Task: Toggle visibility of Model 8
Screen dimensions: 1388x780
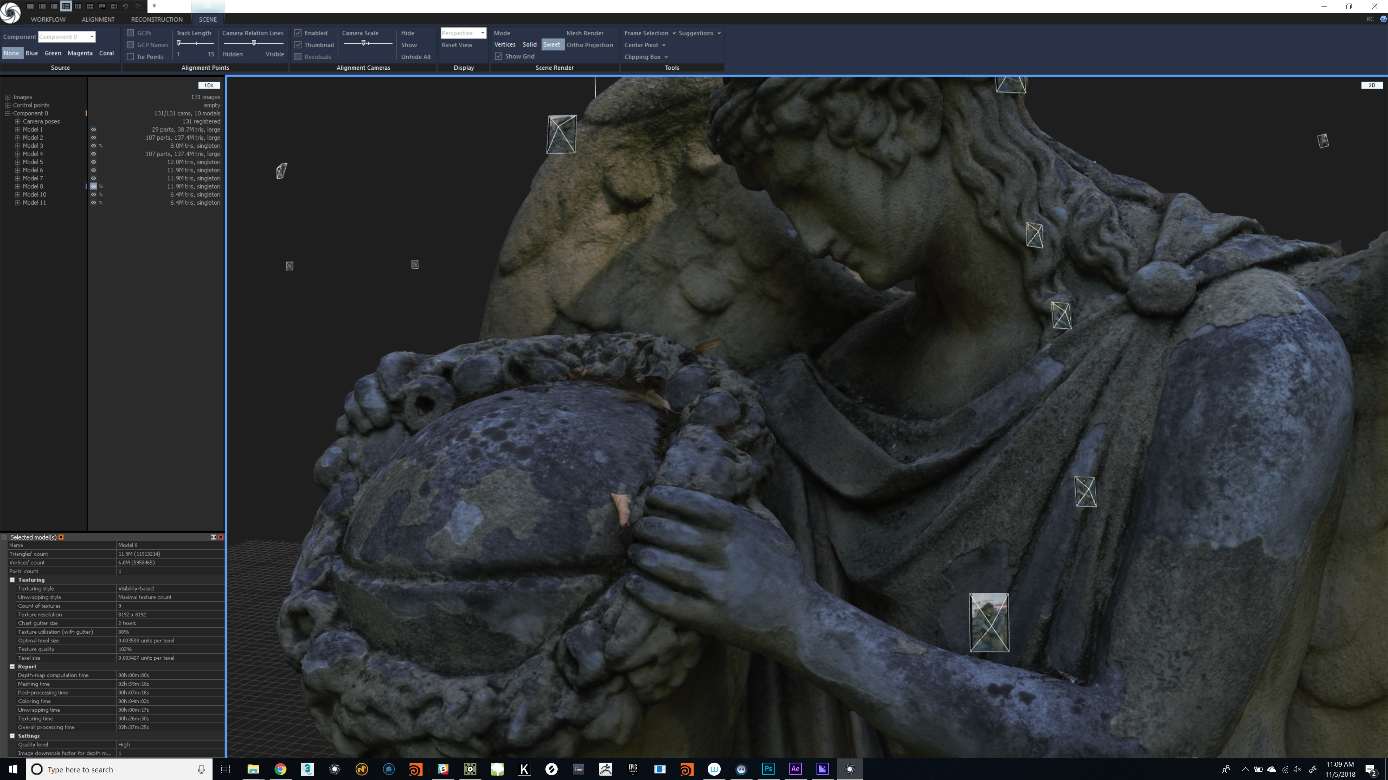Action: (93, 186)
